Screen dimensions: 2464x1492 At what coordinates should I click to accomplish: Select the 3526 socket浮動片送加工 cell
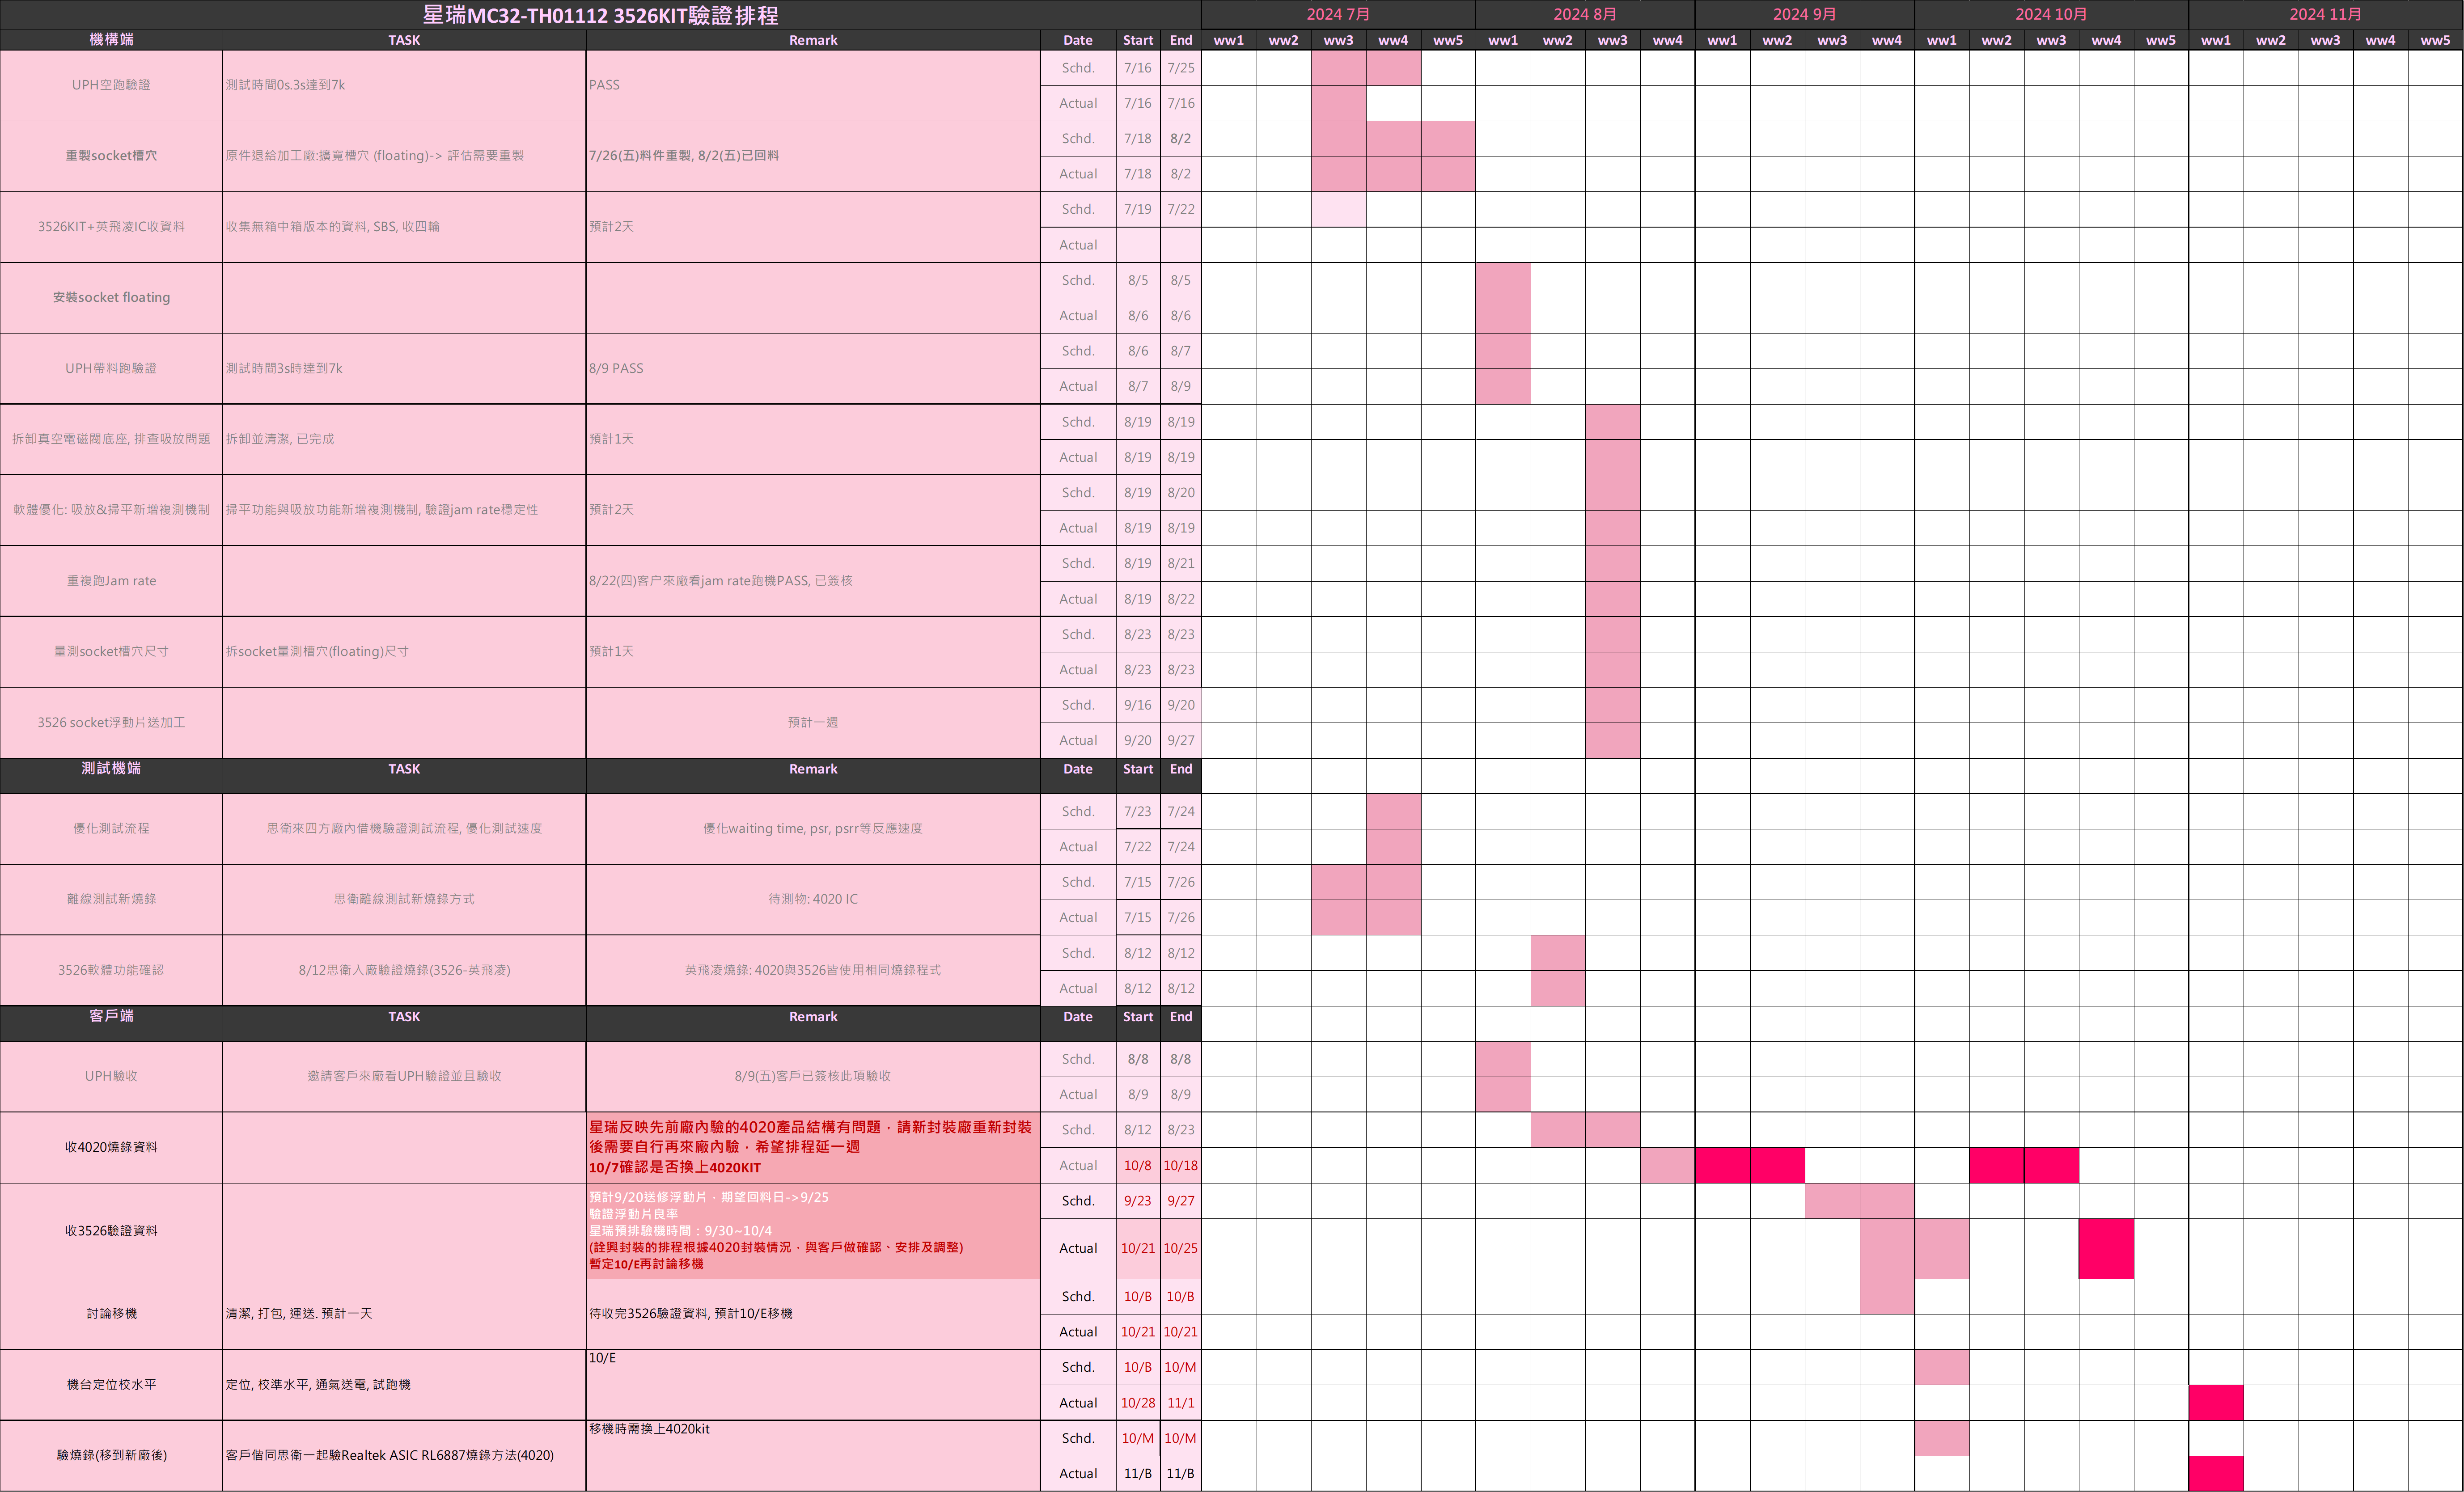[111, 723]
